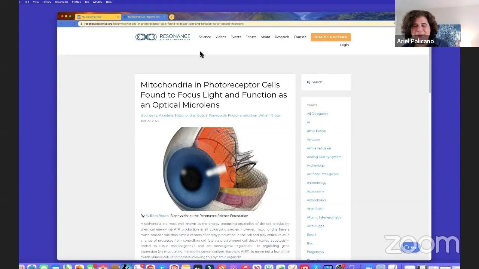The height and width of the screenshot is (269, 479).
Task: Open the Atomic Interferometry topic
Action: pos(324,217)
